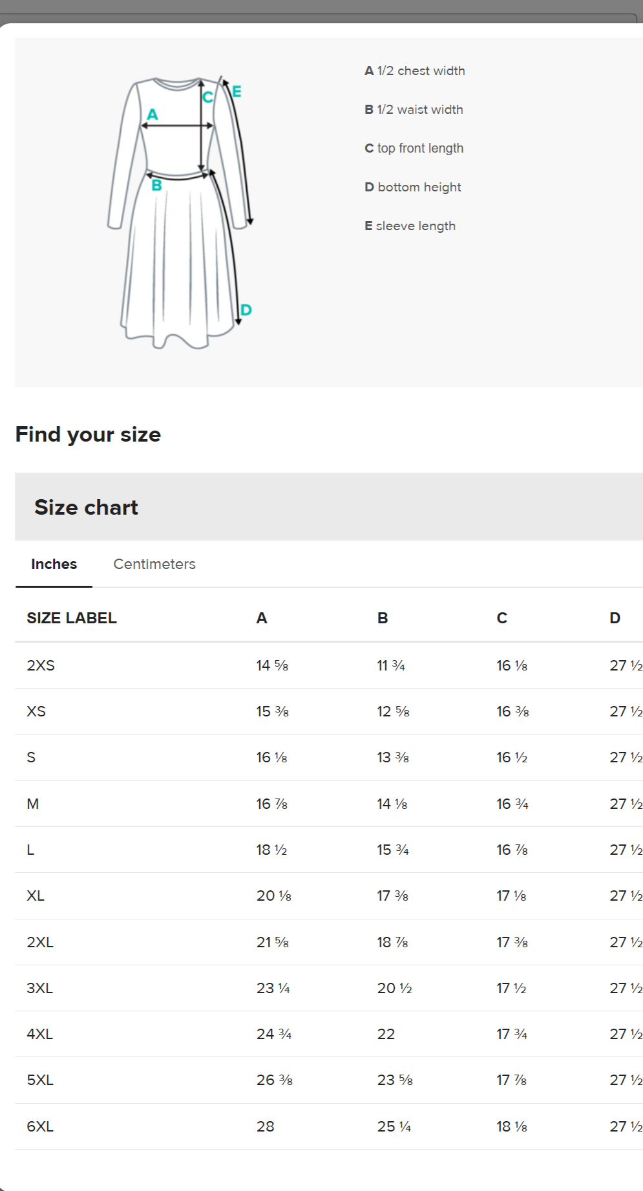Select the M size row label

point(33,804)
